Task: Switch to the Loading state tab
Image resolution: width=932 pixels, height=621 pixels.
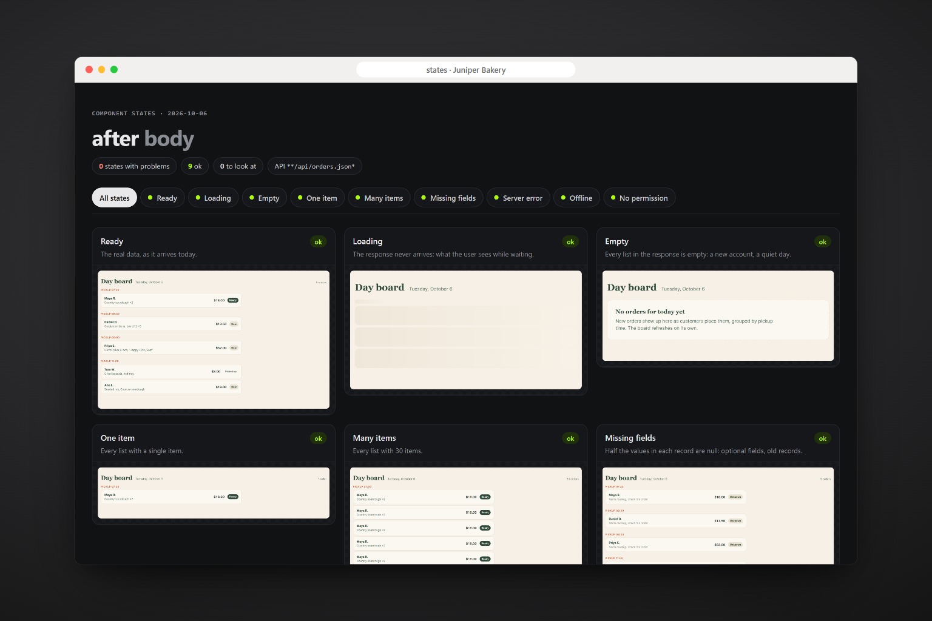Action: 213,198
